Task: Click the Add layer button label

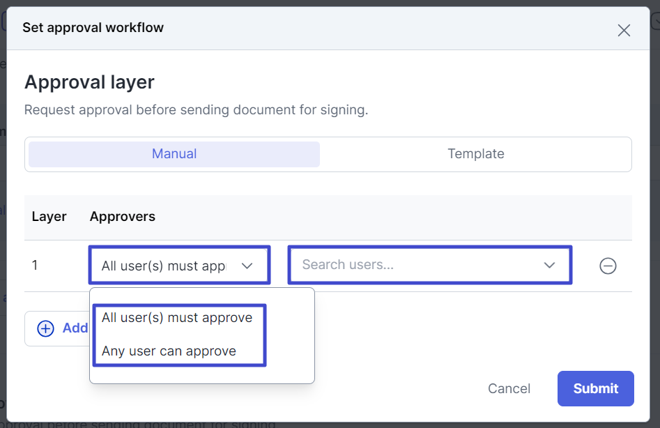Action: (75, 328)
